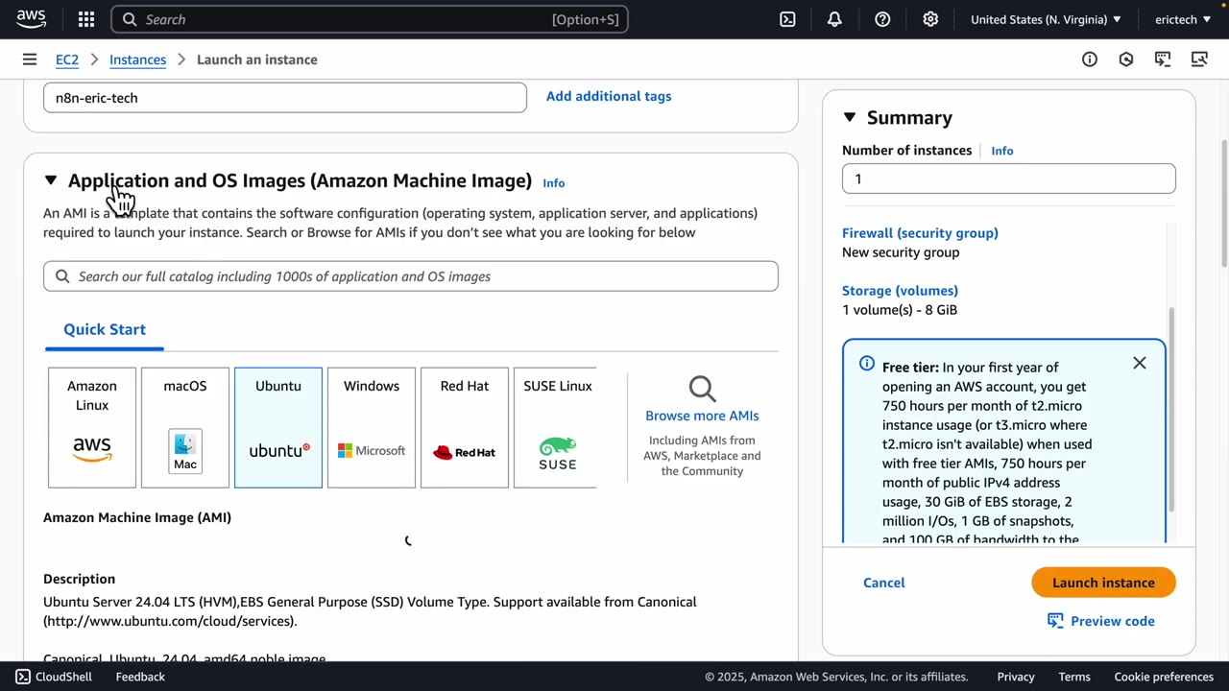
Task: Click the Preview code icon
Action: [1055, 621]
